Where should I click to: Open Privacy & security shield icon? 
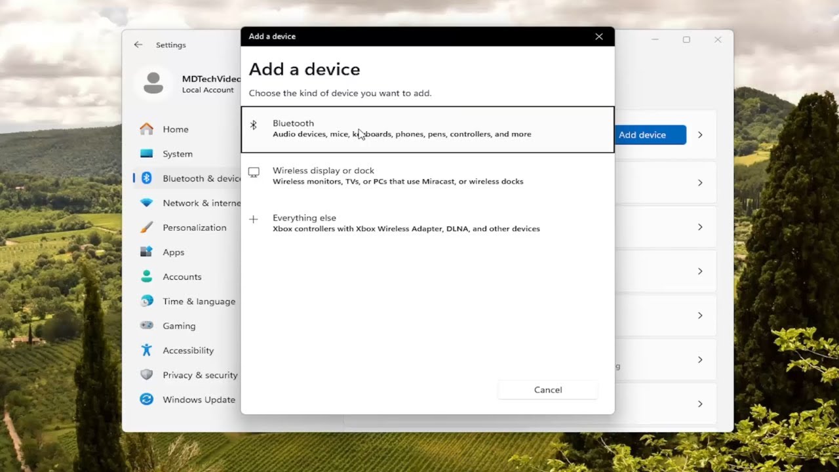coord(146,375)
